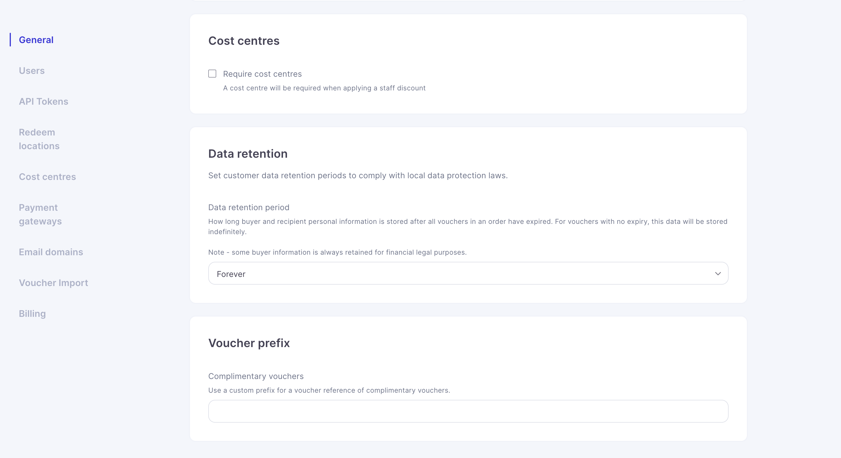Viewport: 841px width, 458px height.
Task: Focus the complimentary voucher prefix field
Action: 468,411
